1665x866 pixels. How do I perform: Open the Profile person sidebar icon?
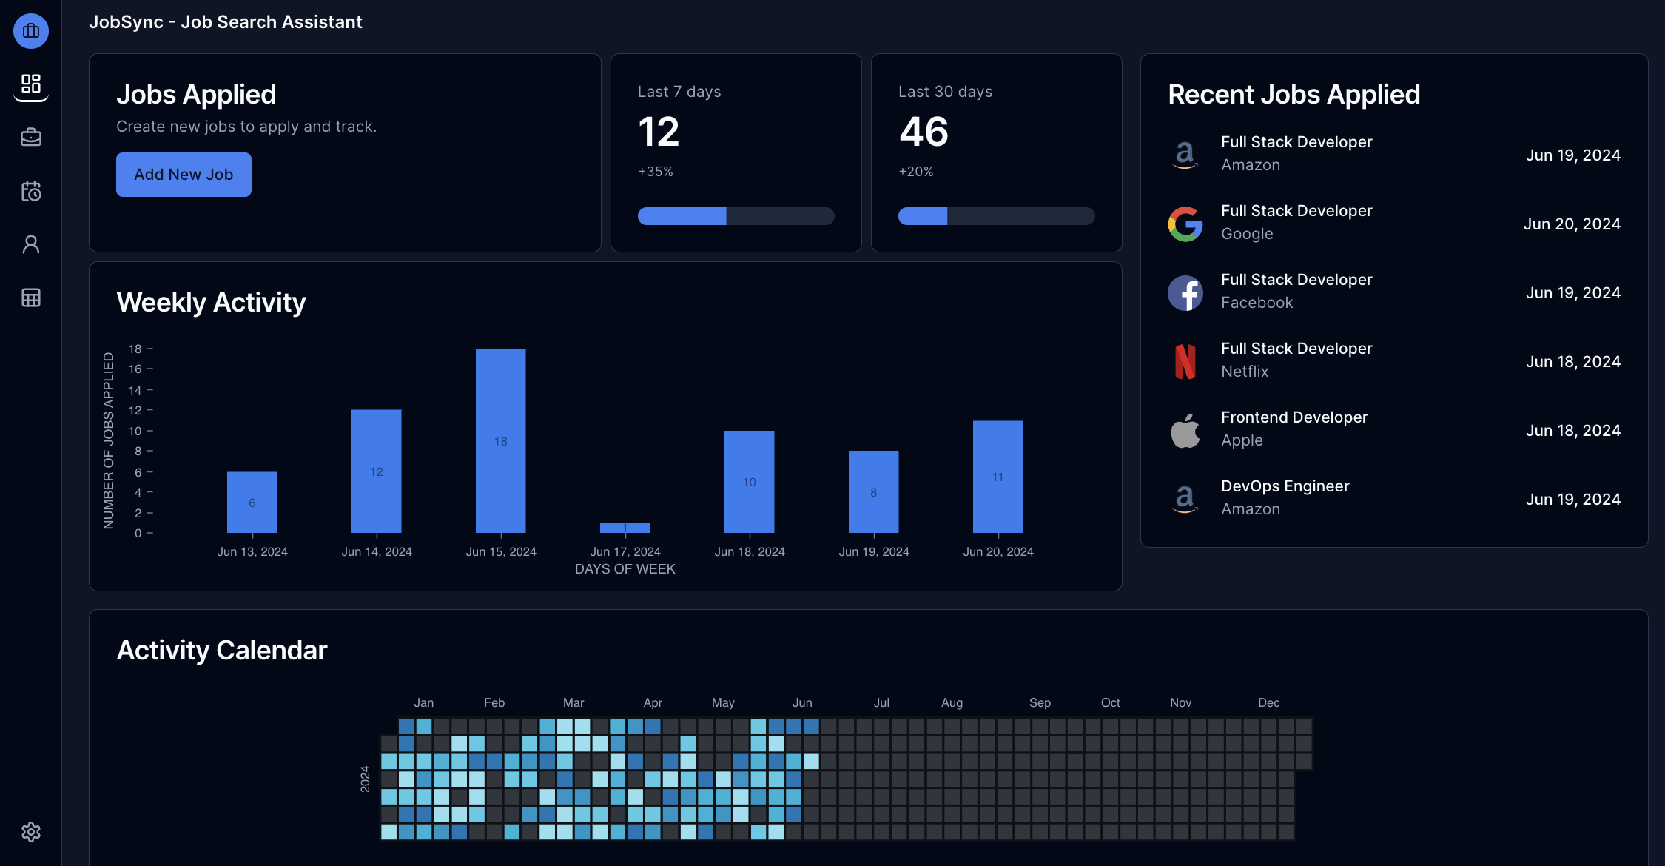point(31,244)
